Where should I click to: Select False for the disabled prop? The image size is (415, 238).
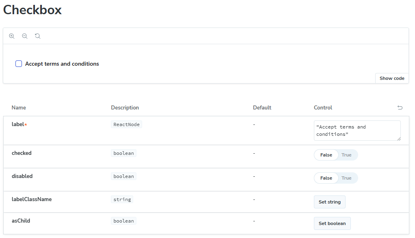(326, 178)
